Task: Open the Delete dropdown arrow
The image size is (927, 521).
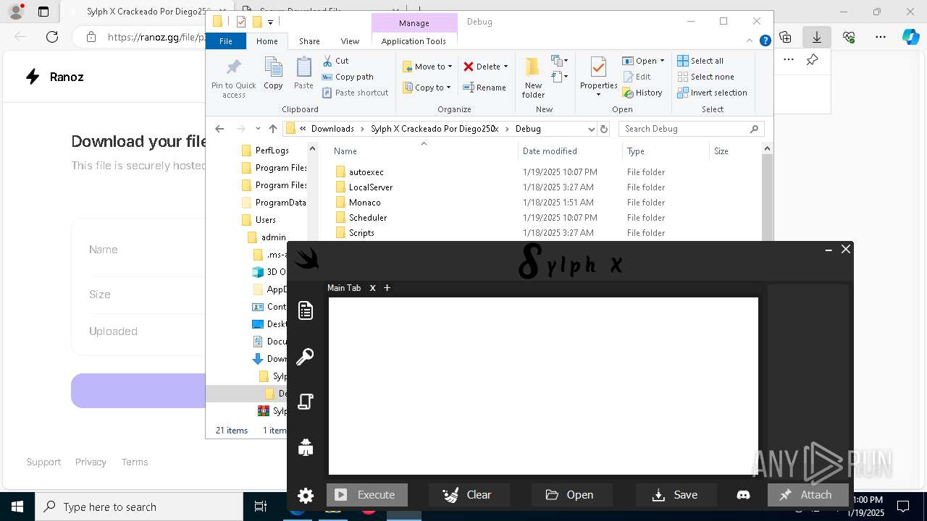Action: (506, 67)
